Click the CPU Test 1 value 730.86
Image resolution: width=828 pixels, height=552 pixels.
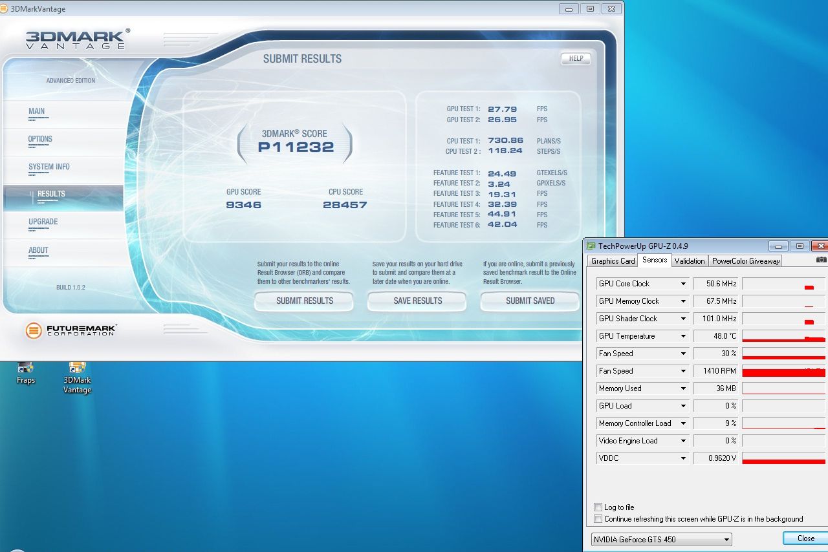tap(505, 141)
